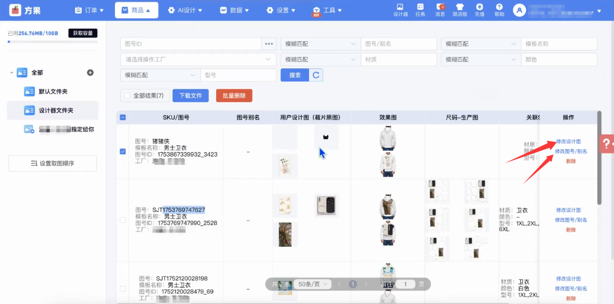Add new folder with plus icon
This screenshot has width=614, height=304.
click(x=90, y=73)
